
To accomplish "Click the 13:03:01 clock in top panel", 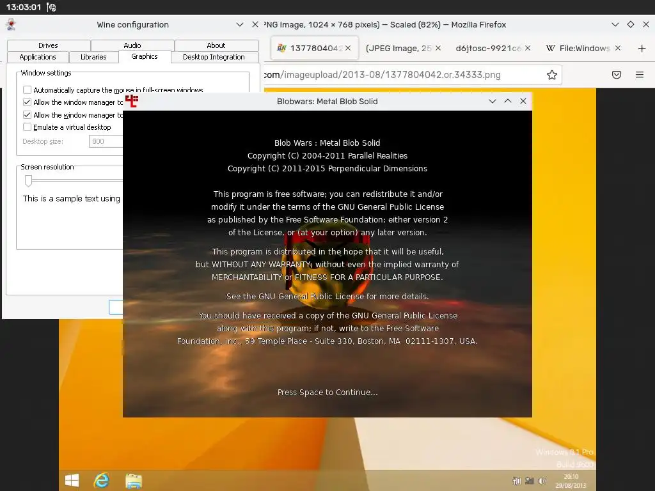I will [x=24, y=7].
